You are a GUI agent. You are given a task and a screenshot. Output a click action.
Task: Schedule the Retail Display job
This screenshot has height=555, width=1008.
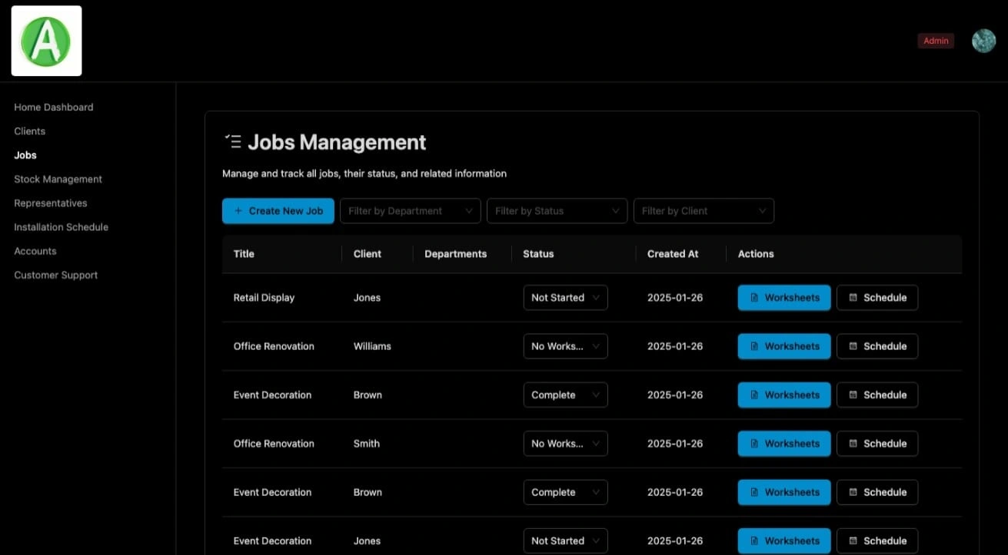click(x=877, y=298)
